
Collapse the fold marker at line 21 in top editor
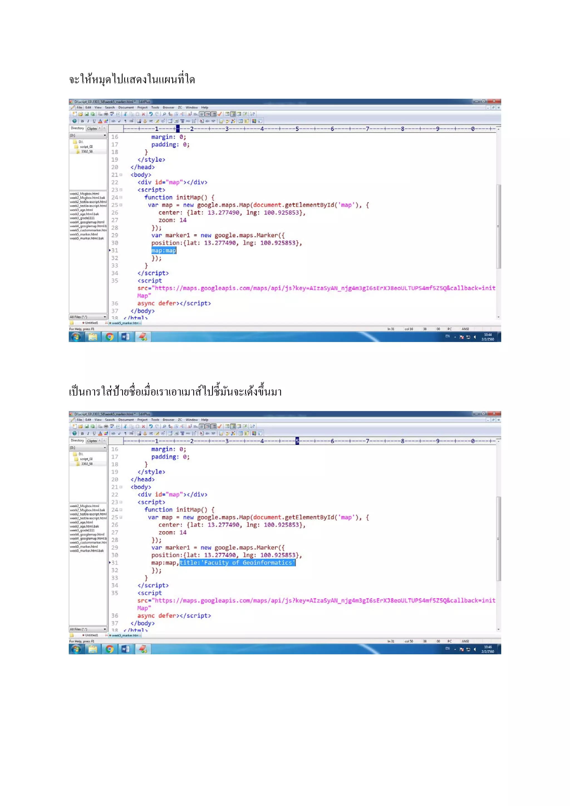121,175
